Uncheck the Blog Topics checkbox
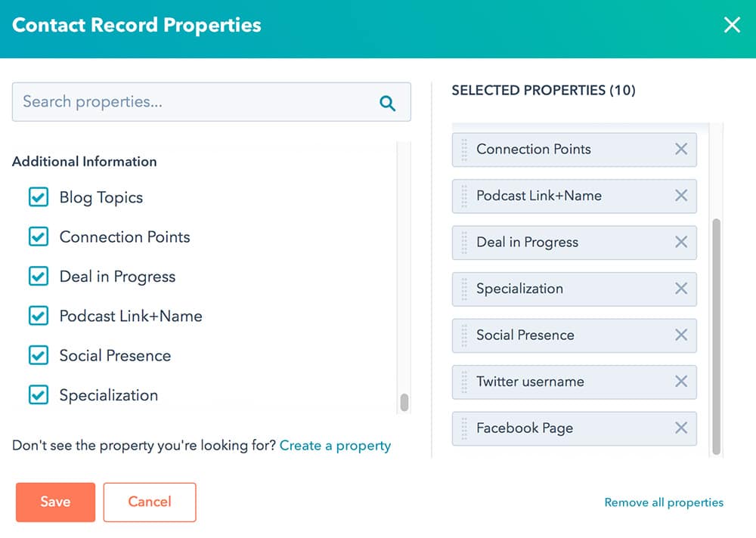Viewport: 756px width, 538px height. [39, 197]
